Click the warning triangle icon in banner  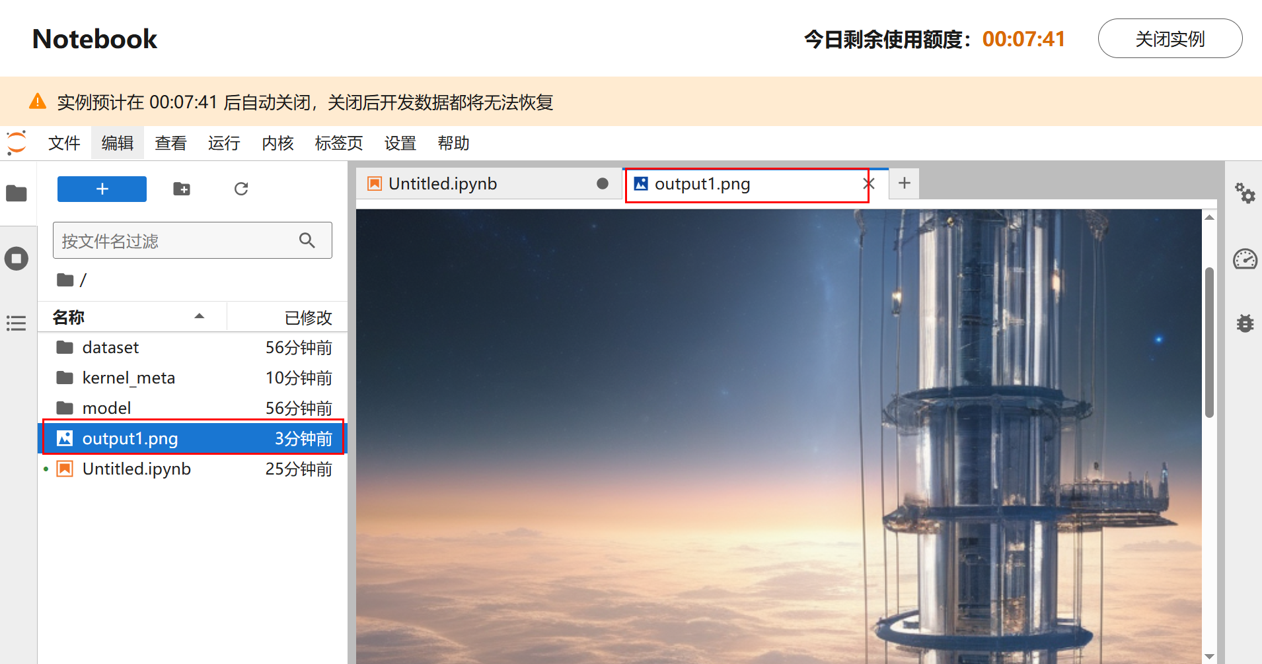[x=38, y=102]
